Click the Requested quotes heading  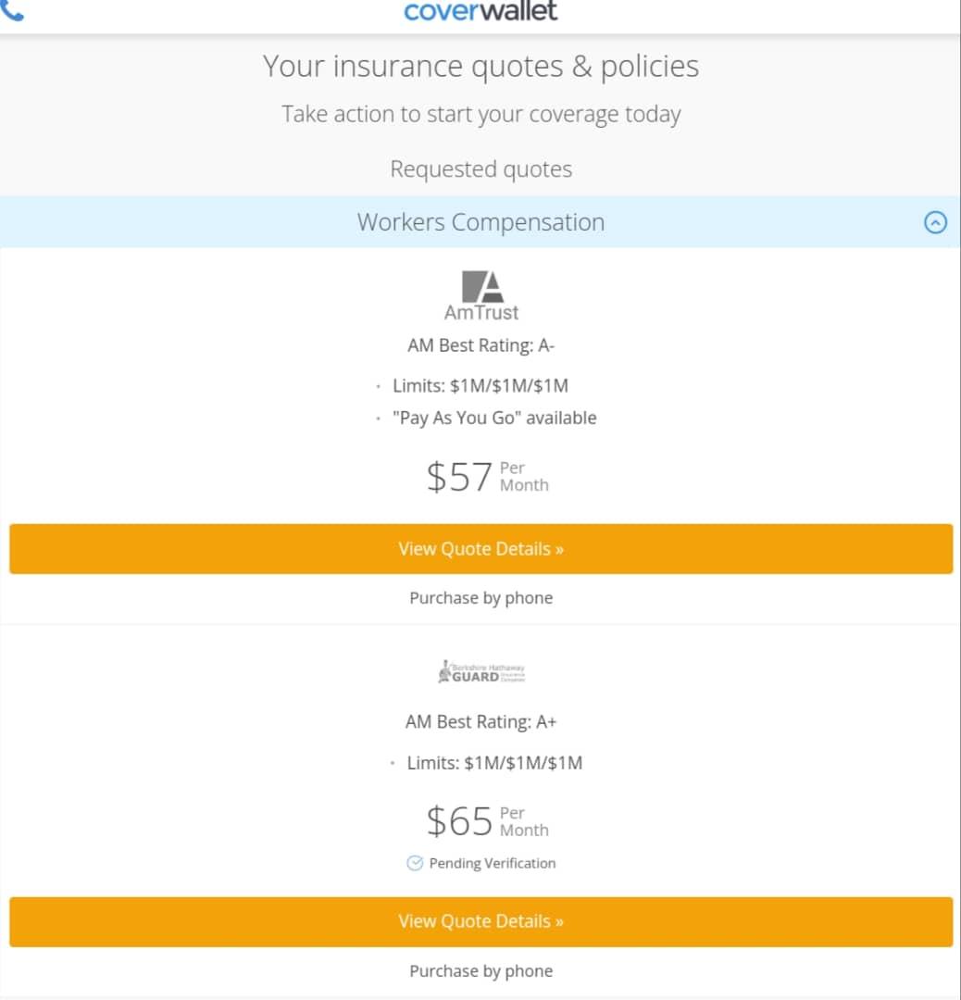(x=480, y=169)
